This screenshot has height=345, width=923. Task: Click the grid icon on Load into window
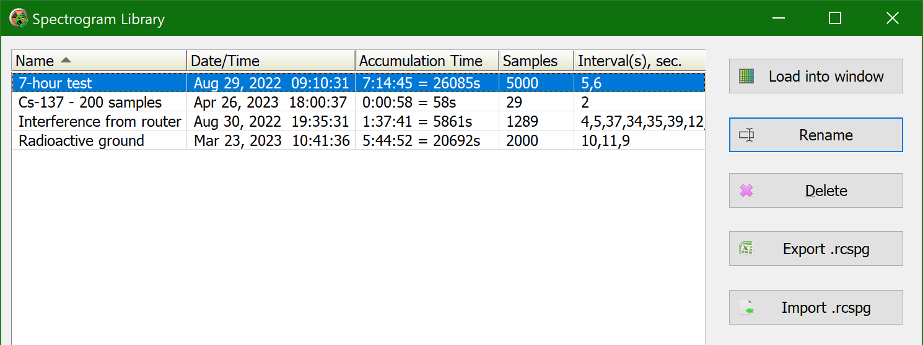click(746, 76)
